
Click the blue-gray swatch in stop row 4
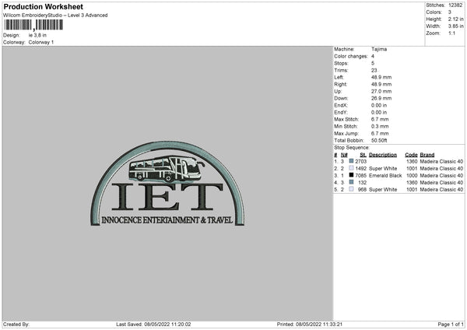(x=351, y=182)
